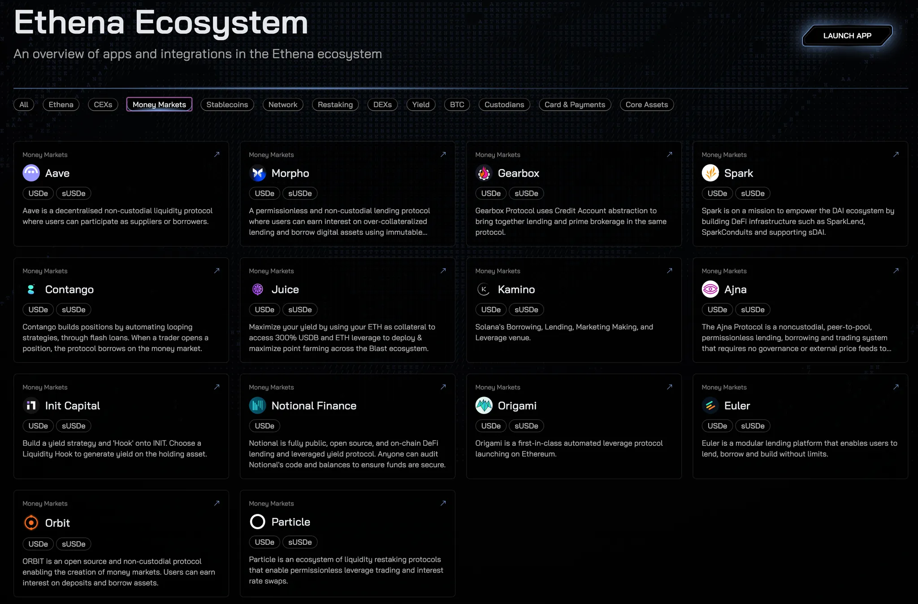Open Euler card external link arrow

(x=896, y=387)
